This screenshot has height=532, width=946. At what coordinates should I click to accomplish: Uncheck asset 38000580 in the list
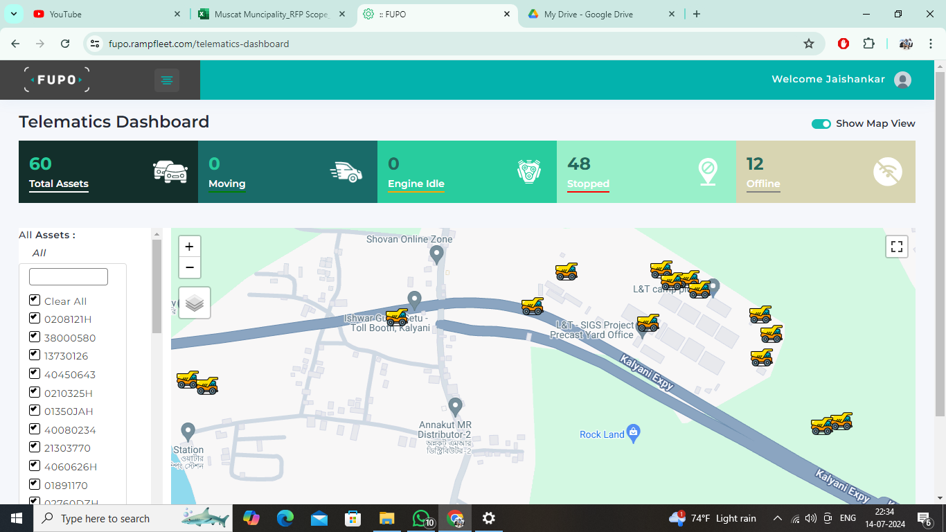35,336
